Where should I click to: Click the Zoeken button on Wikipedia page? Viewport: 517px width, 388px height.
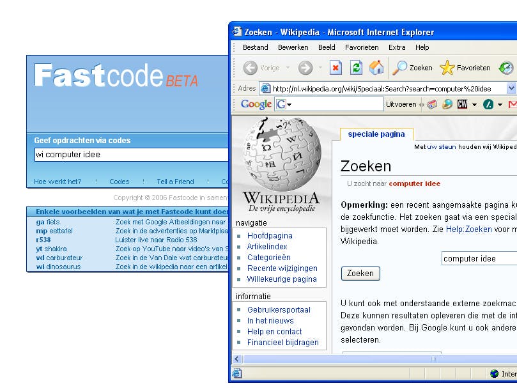360,274
